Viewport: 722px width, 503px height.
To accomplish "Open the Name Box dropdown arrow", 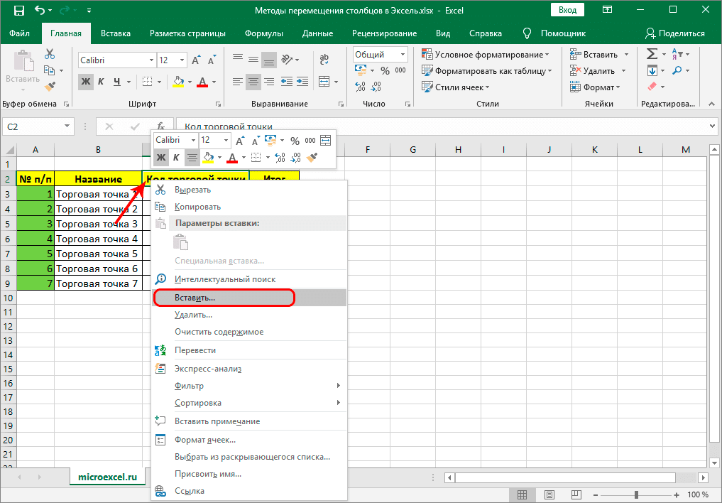I will point(67,126).
